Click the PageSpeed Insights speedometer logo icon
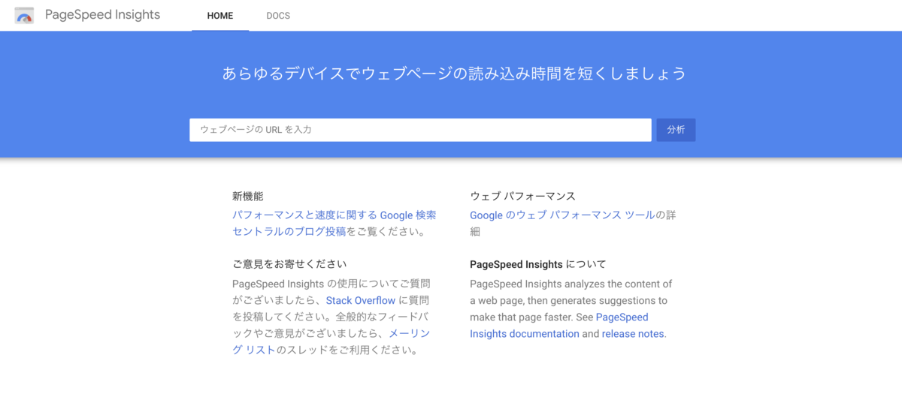902x403 pixels. click(x=25, y=15)
